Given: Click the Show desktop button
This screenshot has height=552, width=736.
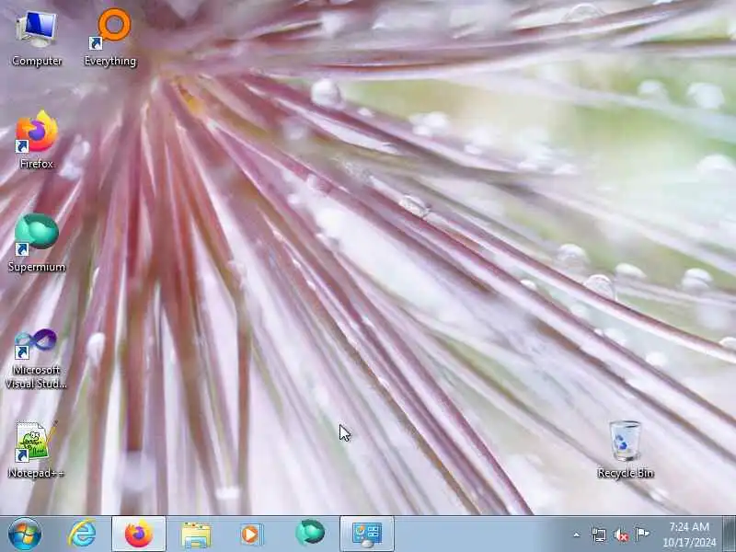Looking at the screenshot, I should pyautogui.click(x=730, y=534).
